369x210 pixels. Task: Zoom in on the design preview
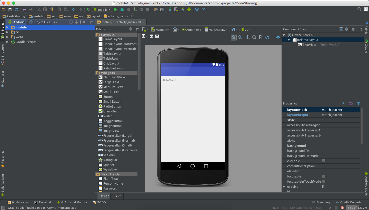[x=248, y=37]
